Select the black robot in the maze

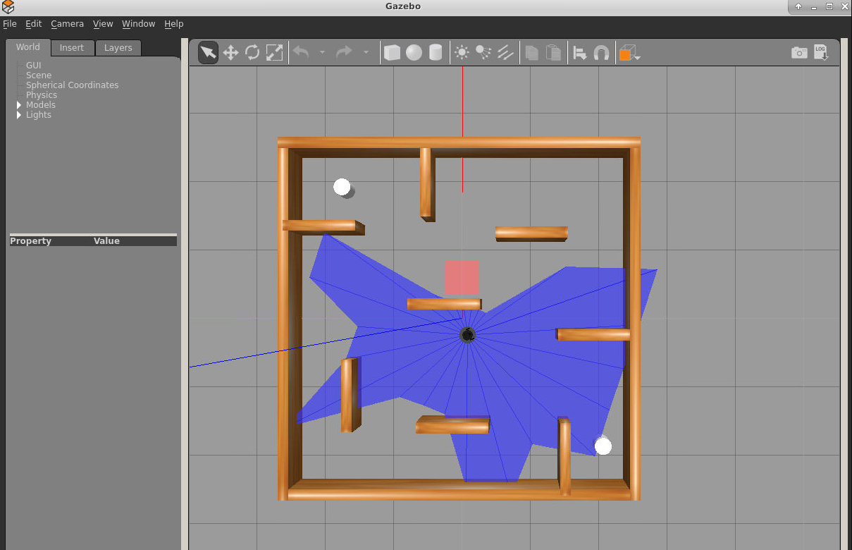click(467, 335)
